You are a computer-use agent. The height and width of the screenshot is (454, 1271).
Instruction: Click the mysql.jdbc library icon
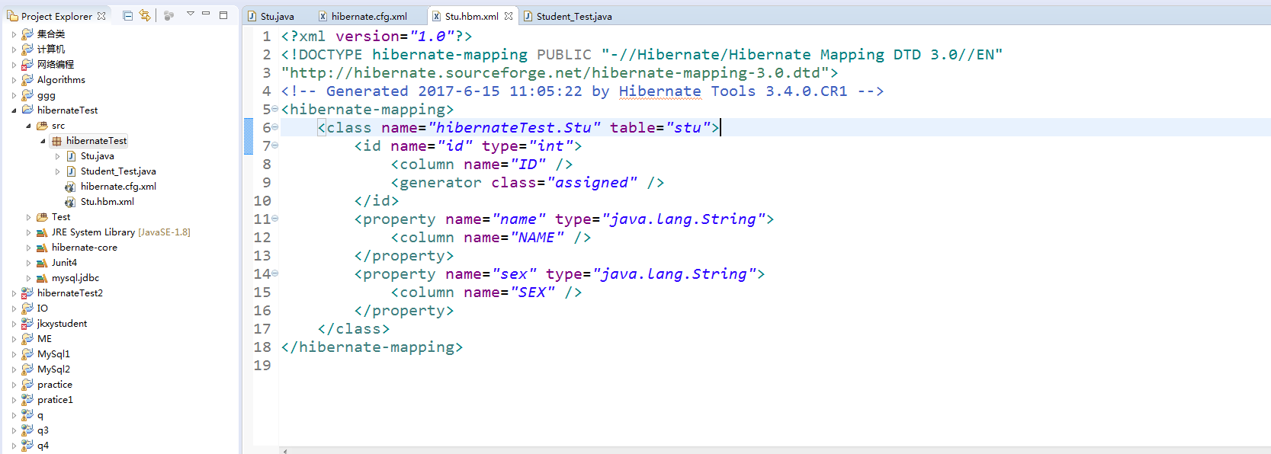pos(42,278)
